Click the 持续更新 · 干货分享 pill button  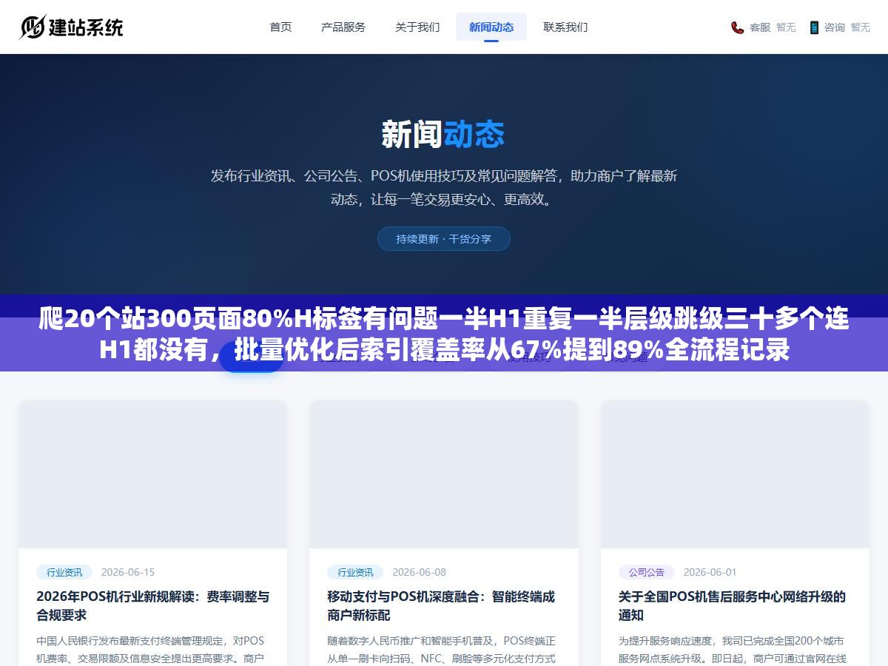click(444, 239)
